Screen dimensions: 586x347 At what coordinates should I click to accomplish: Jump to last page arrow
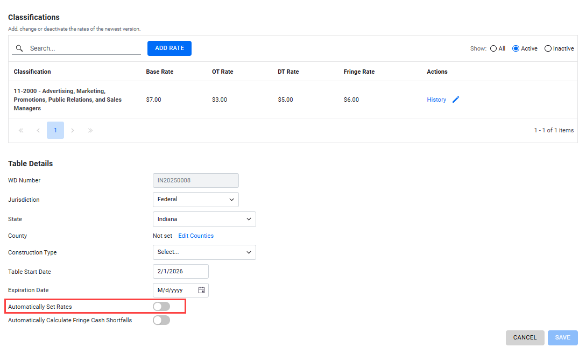(x=90, y=130)
